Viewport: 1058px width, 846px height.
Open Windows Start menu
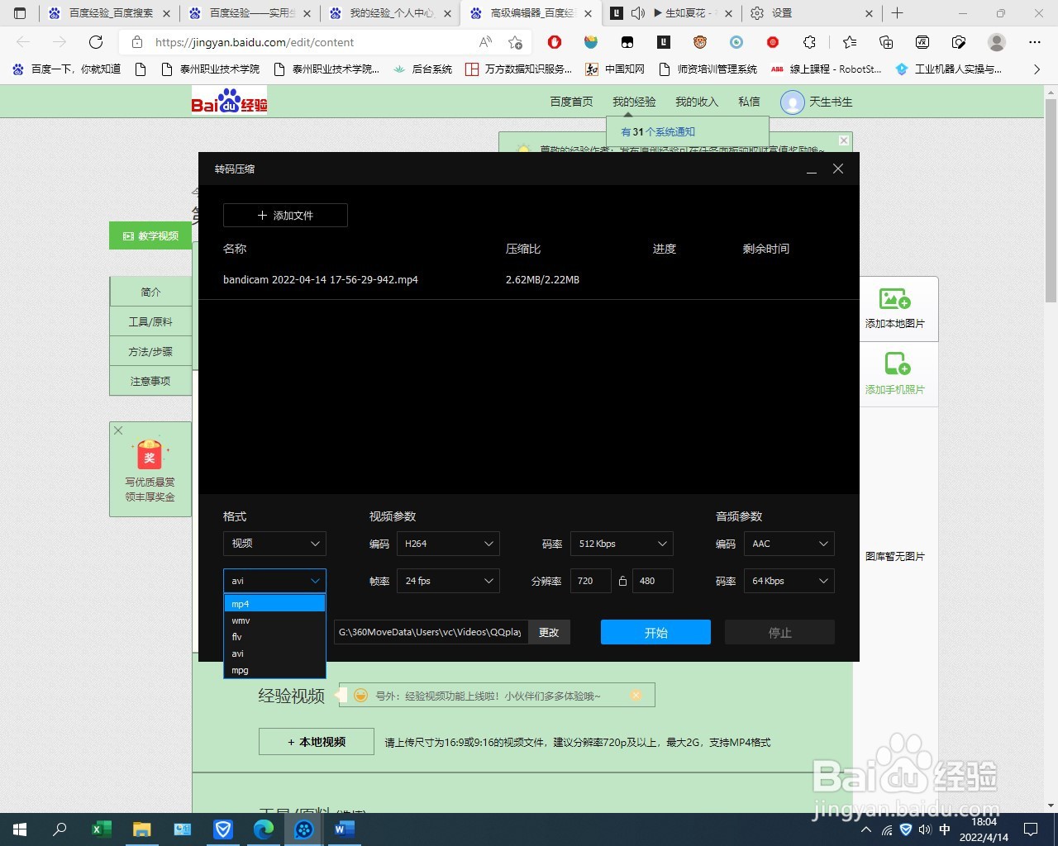(20, 829)
